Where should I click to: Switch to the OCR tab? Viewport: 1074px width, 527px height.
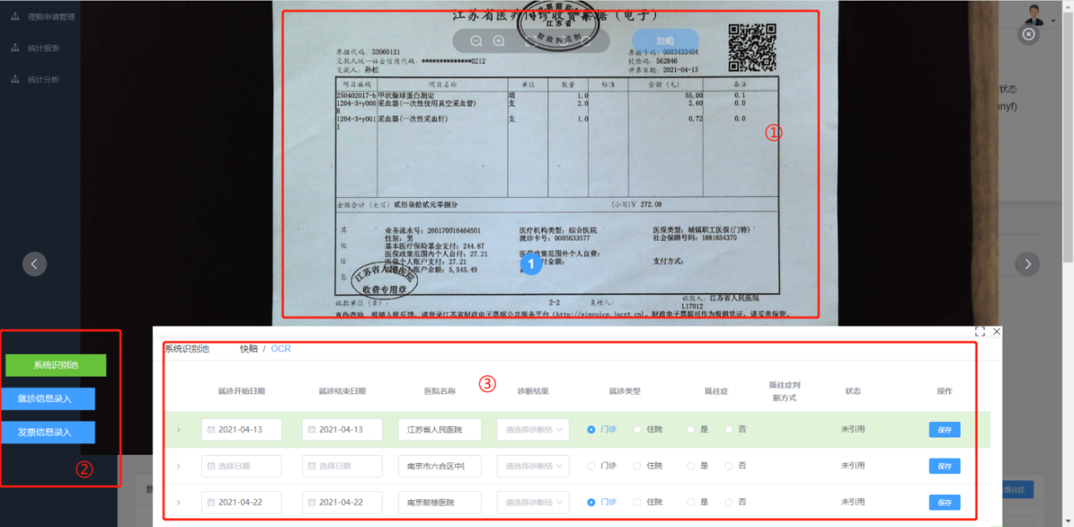[281, 349]
